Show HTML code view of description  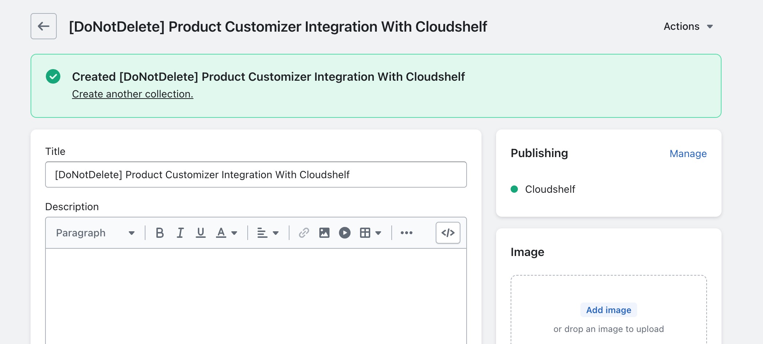pyautogui.click(x=448, y=233)
